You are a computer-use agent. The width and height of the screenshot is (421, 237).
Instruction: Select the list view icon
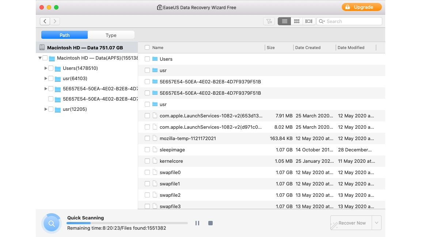coord(284,21)
